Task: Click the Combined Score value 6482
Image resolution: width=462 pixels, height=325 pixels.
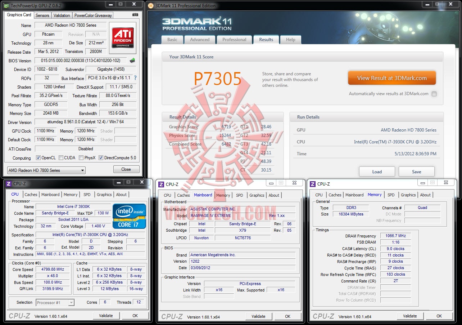Action: pyautogui.click(x=226, y=144)
